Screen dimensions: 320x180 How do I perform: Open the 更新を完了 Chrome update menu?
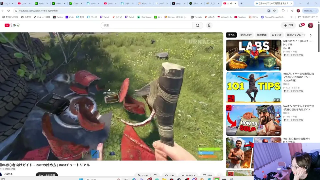pyautogui.click(x=310, y=11)
